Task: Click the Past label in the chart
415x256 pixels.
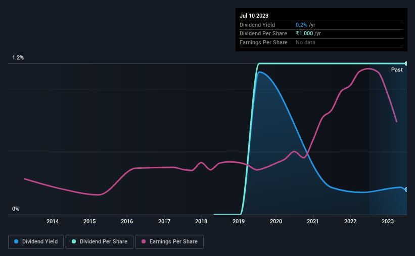Action: click(397, 70)
